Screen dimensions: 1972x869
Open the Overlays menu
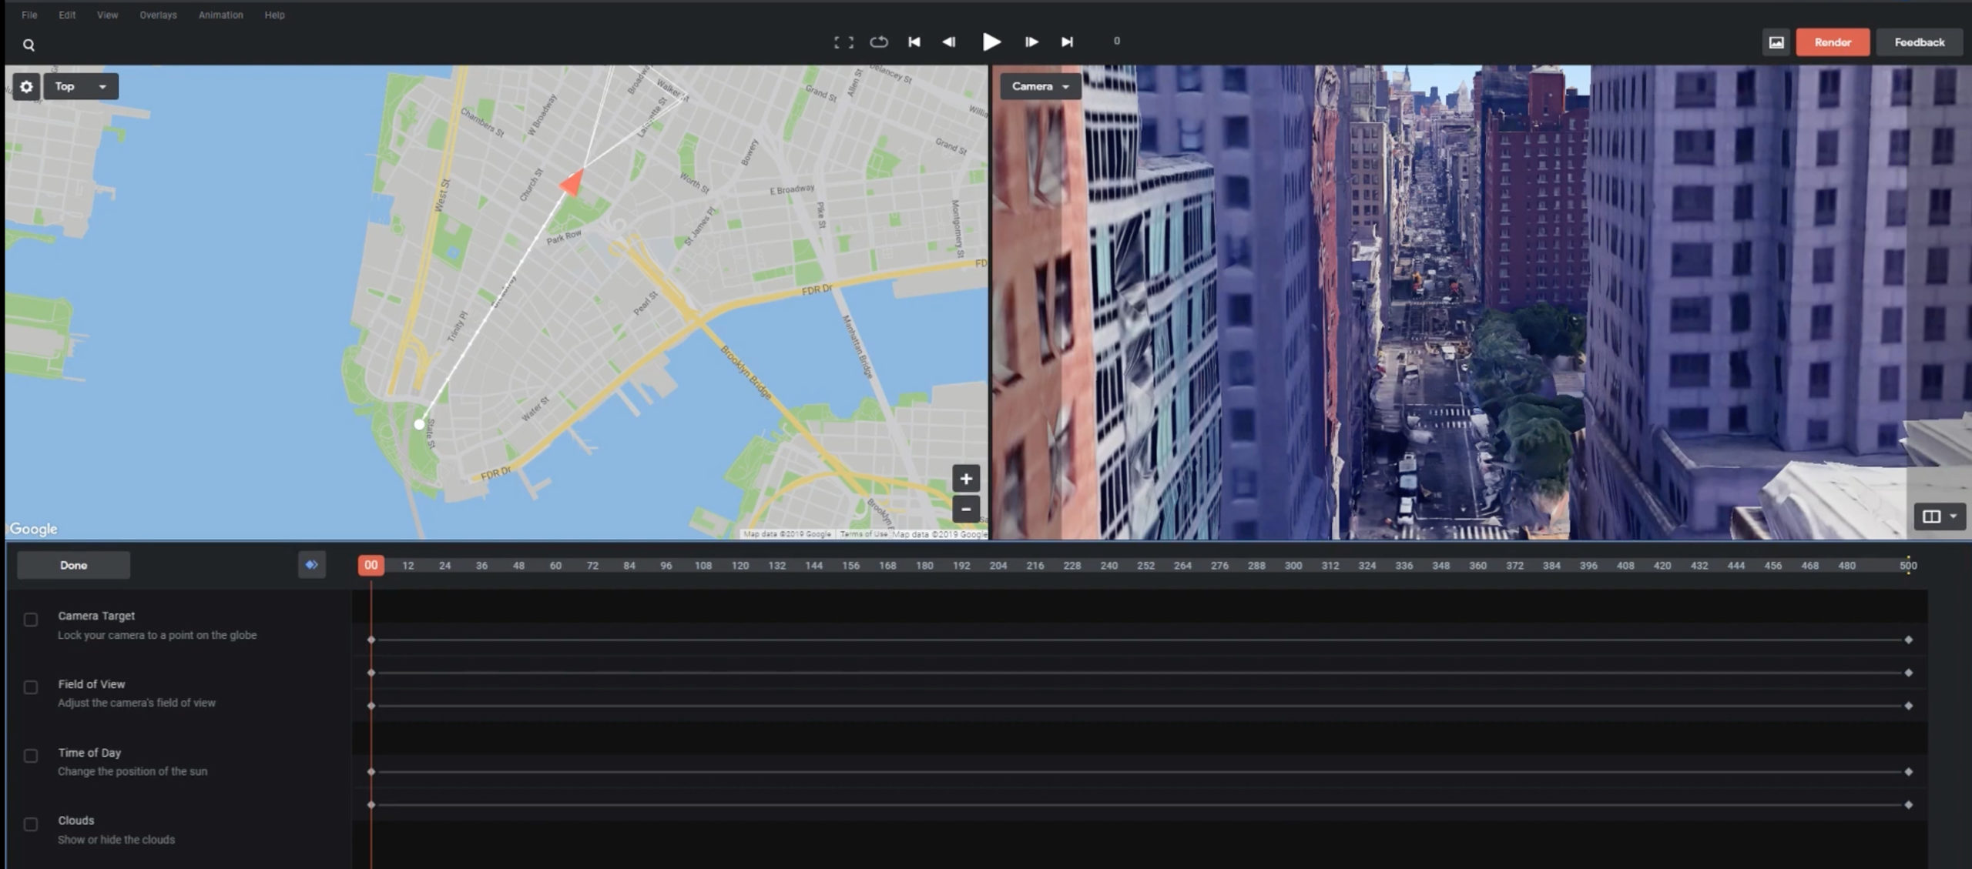(158, 15)
